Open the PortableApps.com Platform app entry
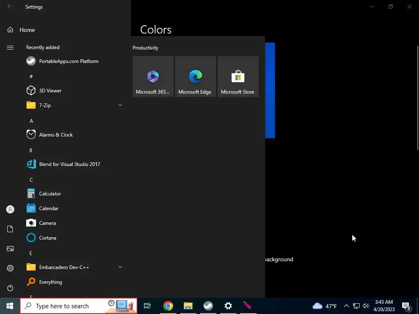The image size is (419, 314). click(75, 61)
